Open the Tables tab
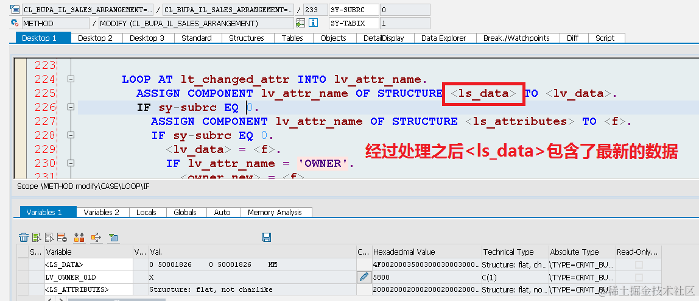This screenshot has width=699, height=301. pyautogui.click(x=292, y=38)
